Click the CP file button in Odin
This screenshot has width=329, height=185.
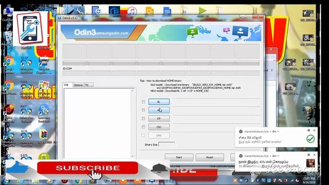(x=159, y=119)
